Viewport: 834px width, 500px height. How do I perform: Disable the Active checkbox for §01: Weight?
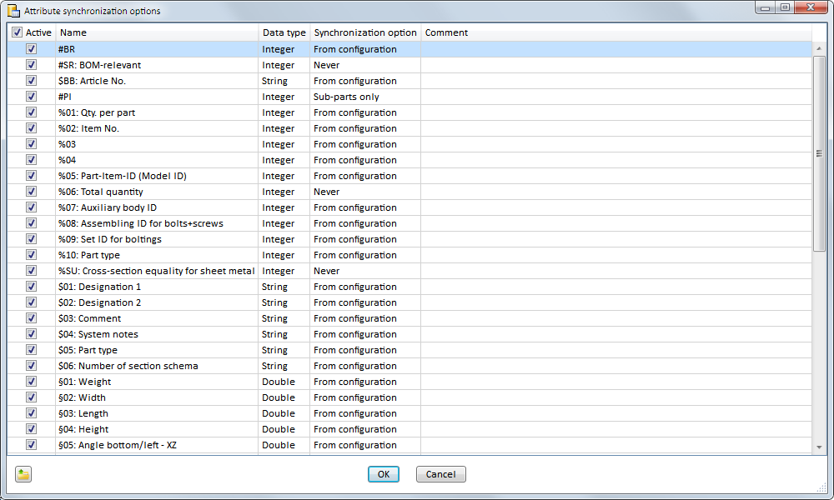click(x=32, y=382)
